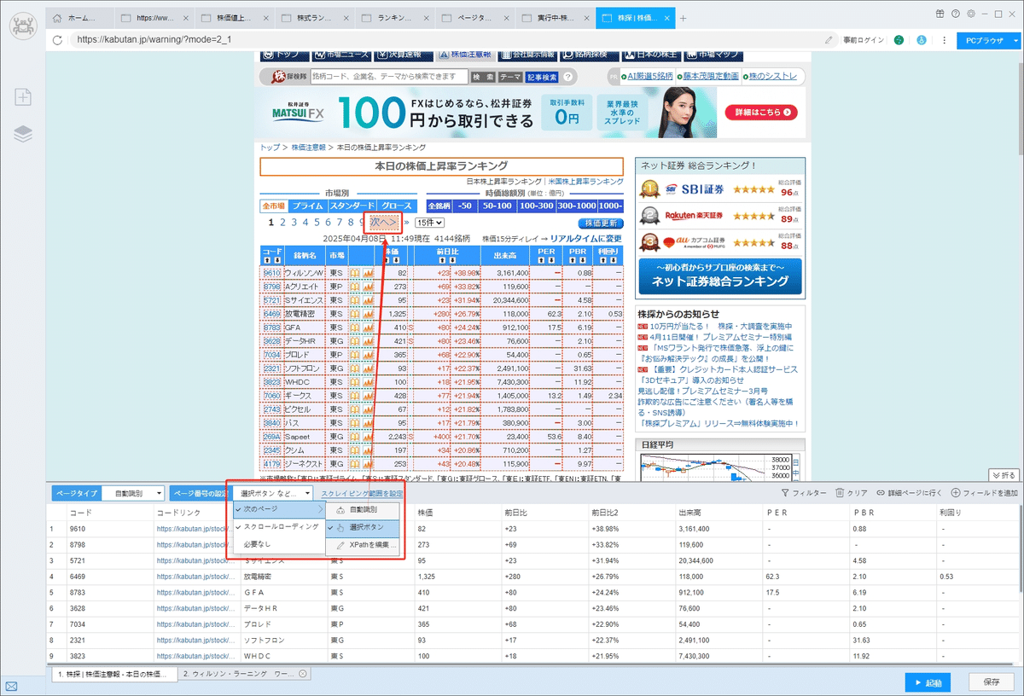Click the green circular icon near 事前ログイン
1024x696 pixels.
[x=899, y=39]
